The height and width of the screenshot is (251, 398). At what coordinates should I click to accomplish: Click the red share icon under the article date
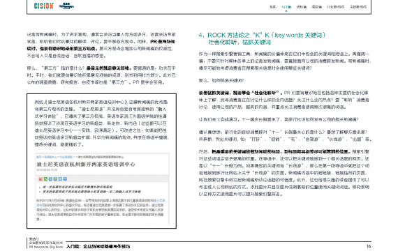(40, 179)
